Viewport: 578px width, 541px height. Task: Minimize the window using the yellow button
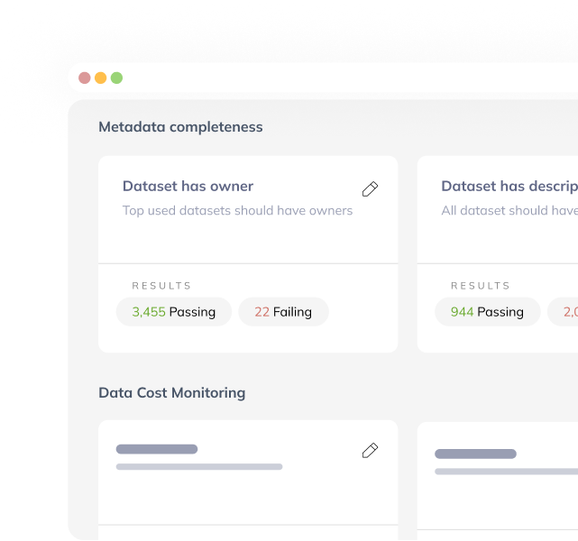coord(101,78)
